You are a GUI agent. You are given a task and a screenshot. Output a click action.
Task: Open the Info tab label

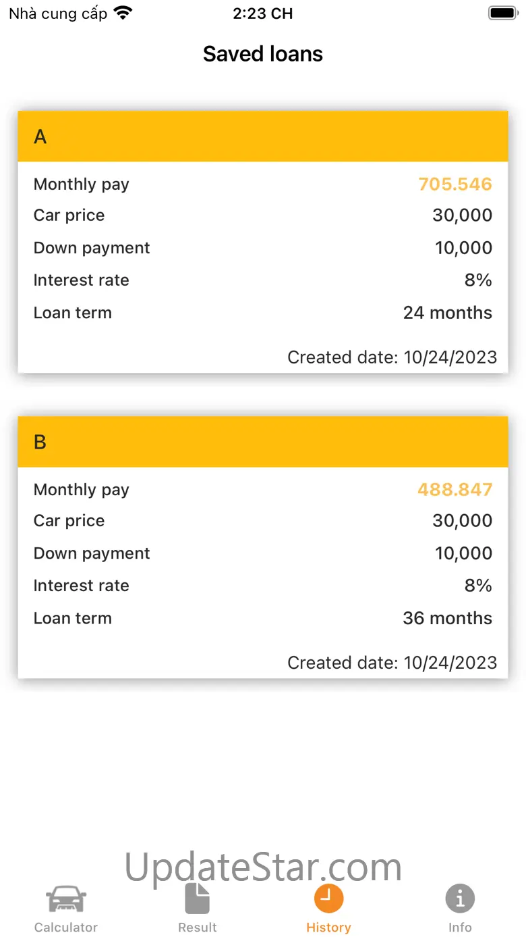tap(460, 928)
